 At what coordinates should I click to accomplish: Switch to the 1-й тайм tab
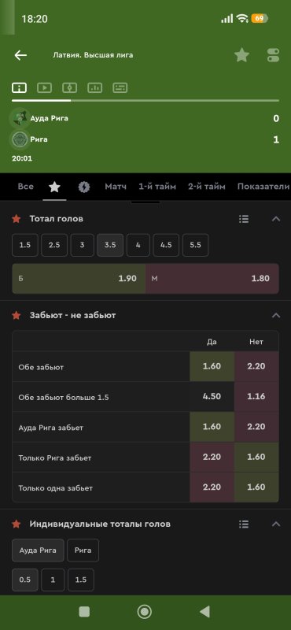coord(157,187)
